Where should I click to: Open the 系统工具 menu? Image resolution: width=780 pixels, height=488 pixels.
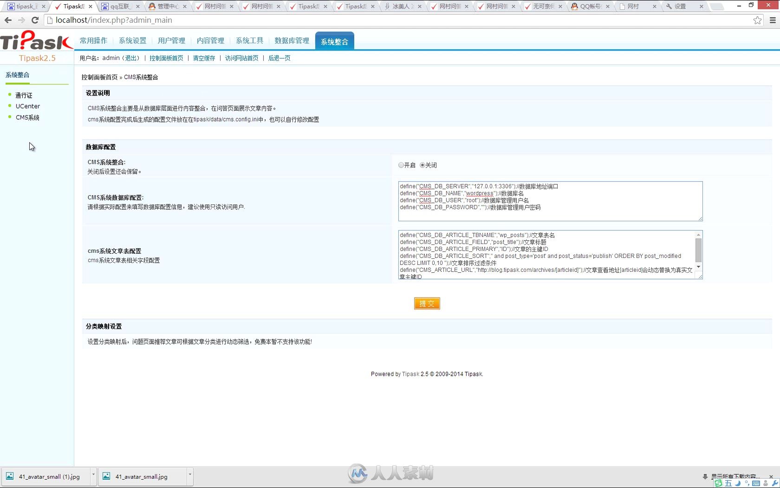[249, 41]
